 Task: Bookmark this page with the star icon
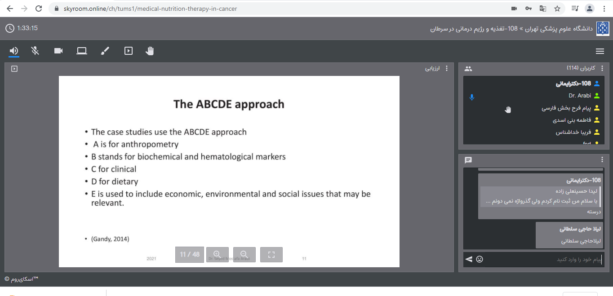557,9
